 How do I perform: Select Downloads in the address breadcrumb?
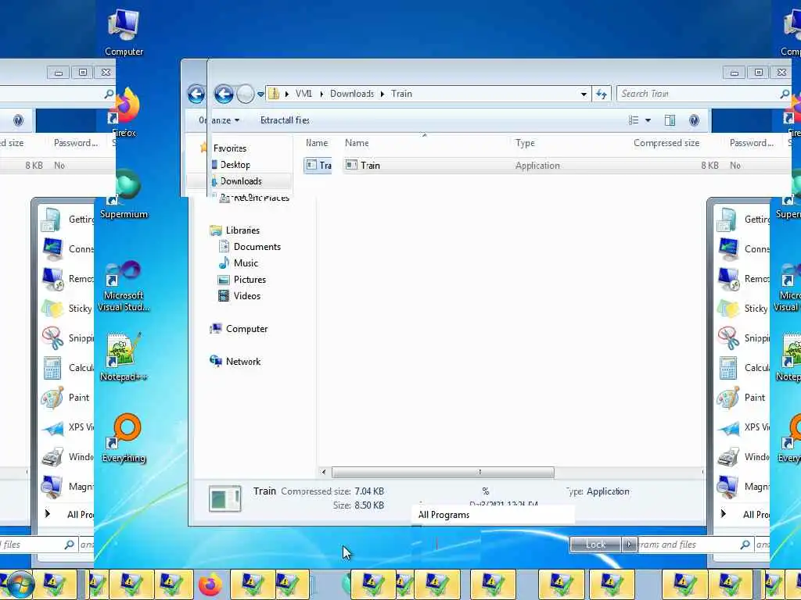point(352,94)
